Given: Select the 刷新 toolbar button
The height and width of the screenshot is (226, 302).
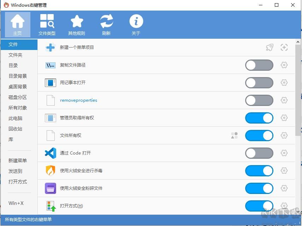Looking at the screenshot, I should click(x=106, y=24).
